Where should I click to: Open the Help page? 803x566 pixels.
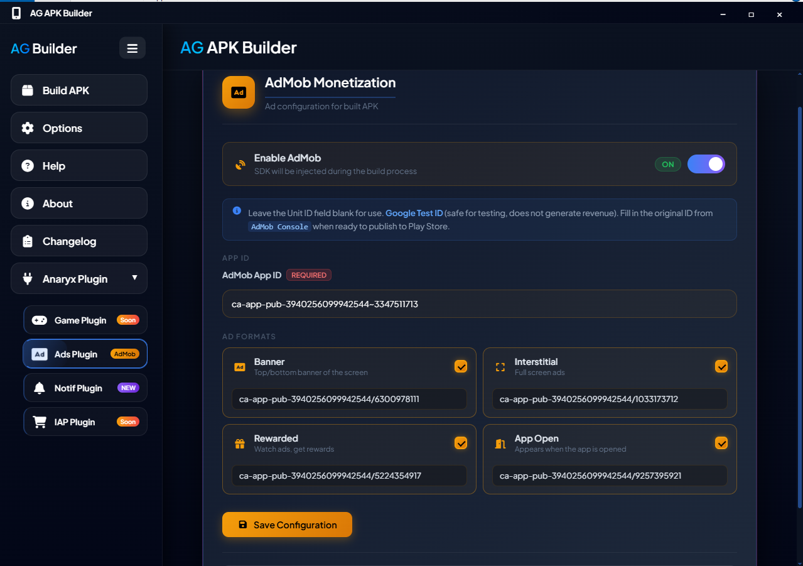(79, 166)
